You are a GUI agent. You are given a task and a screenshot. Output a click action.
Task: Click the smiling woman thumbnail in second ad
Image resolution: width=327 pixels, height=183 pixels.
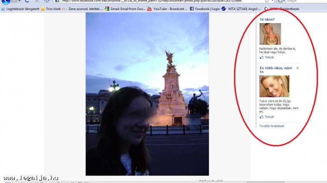tap(274, 86)
